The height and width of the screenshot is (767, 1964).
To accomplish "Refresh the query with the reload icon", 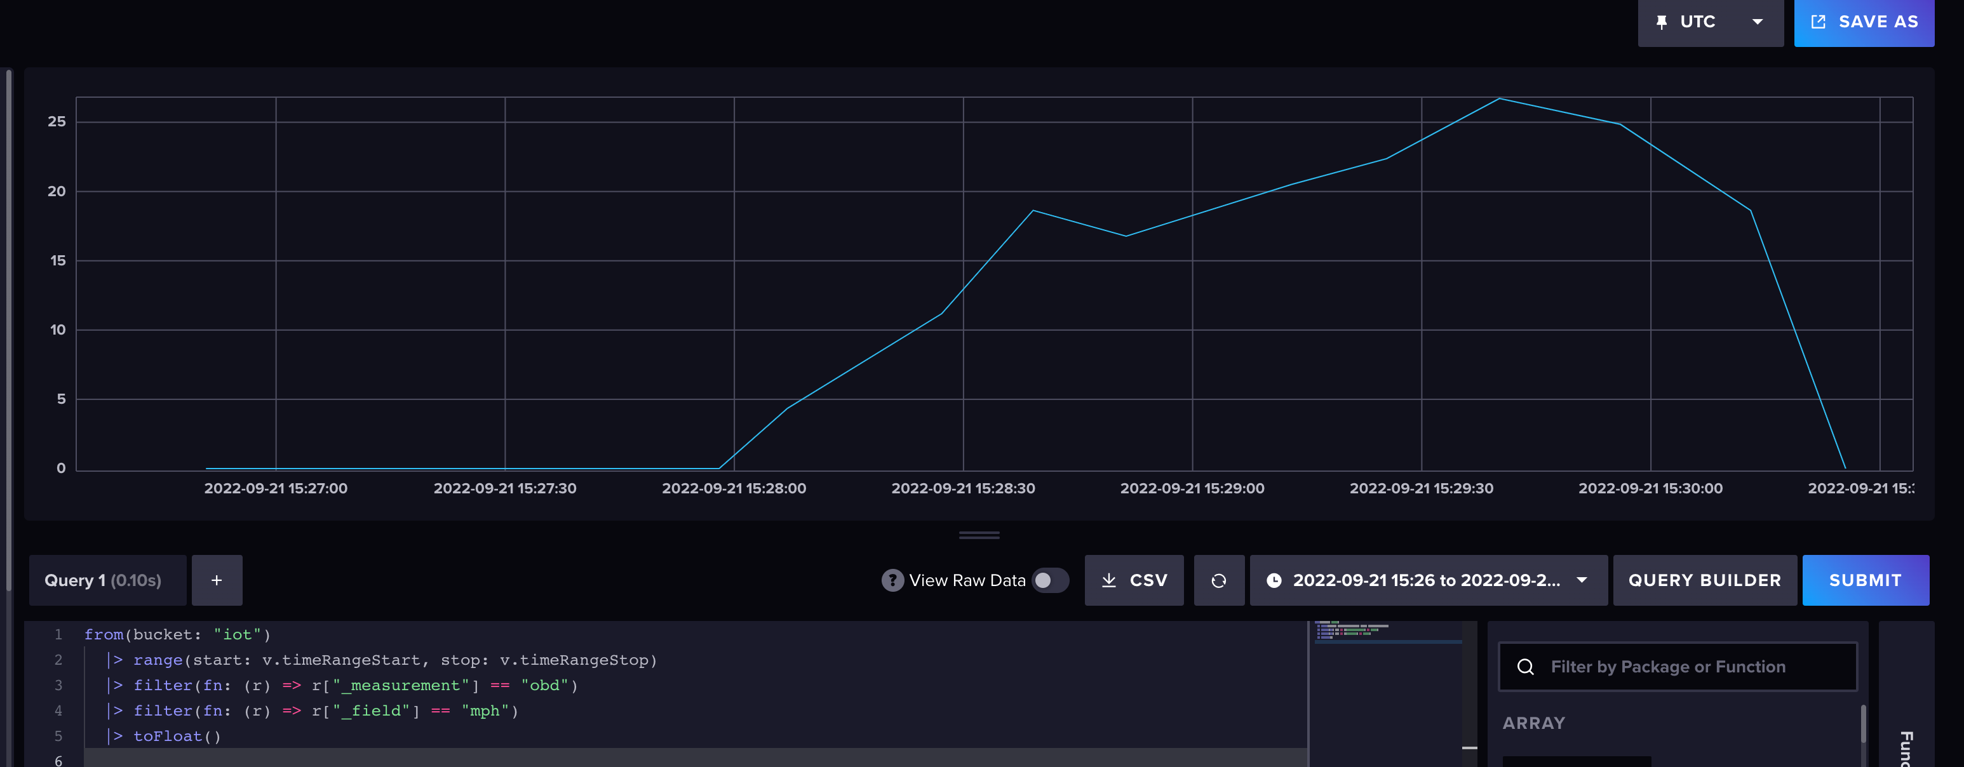I will click(1218, 580).
